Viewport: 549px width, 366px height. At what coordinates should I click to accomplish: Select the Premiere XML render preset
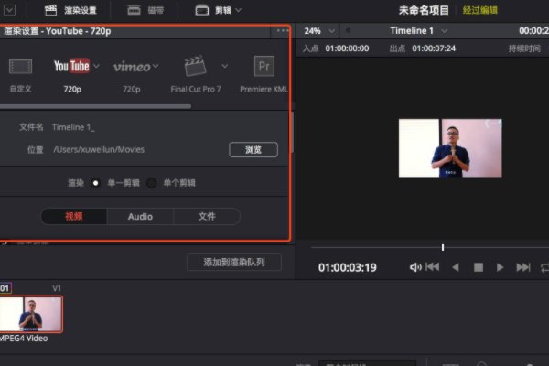pos(264,74)
